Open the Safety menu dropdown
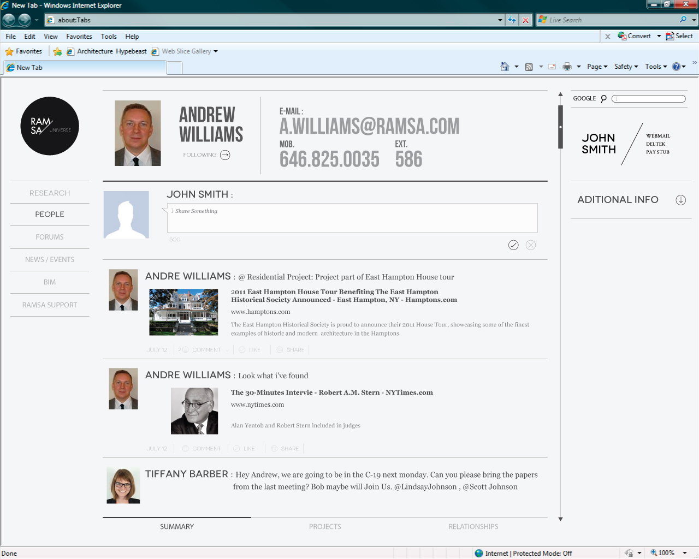699x559 pixels. [x=626, y=67]
